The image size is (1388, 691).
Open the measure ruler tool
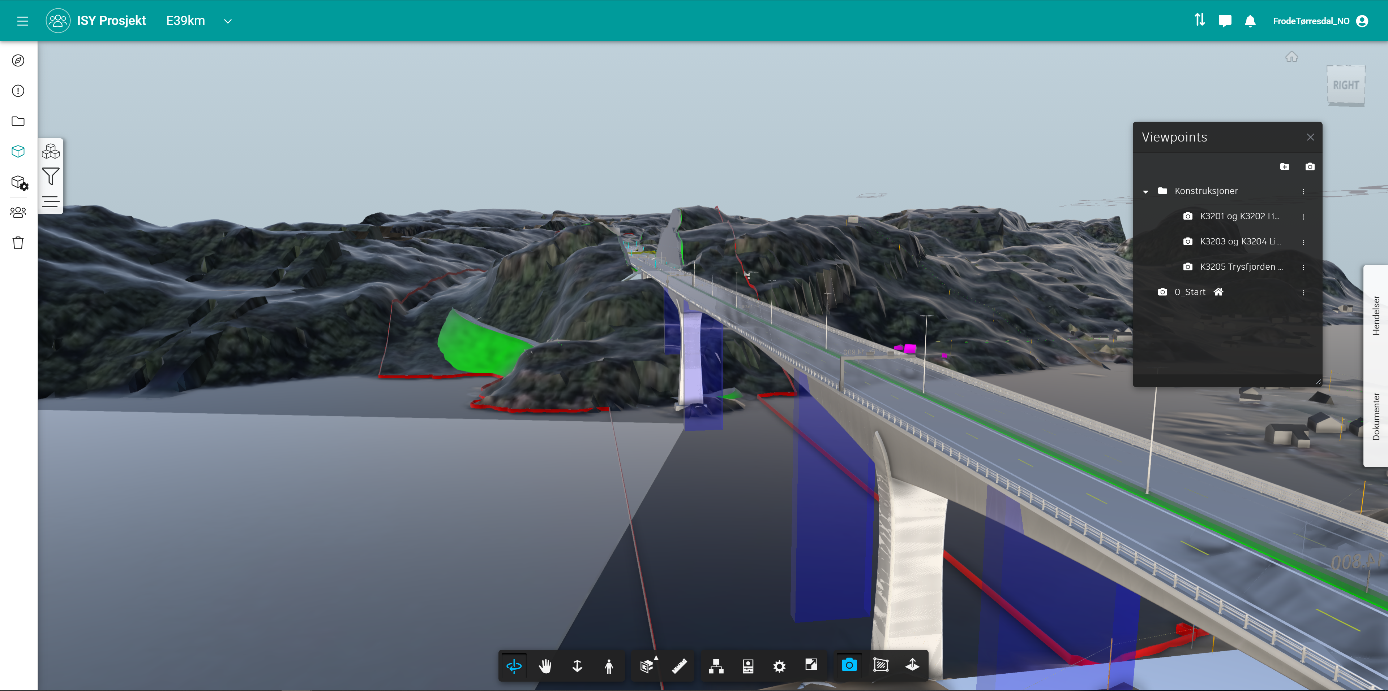[x=679, y=666]
